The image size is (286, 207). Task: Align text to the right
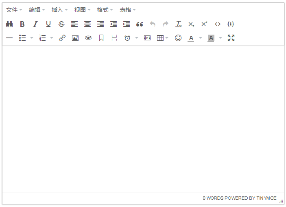pyautogui.click(x=100, y=24)
